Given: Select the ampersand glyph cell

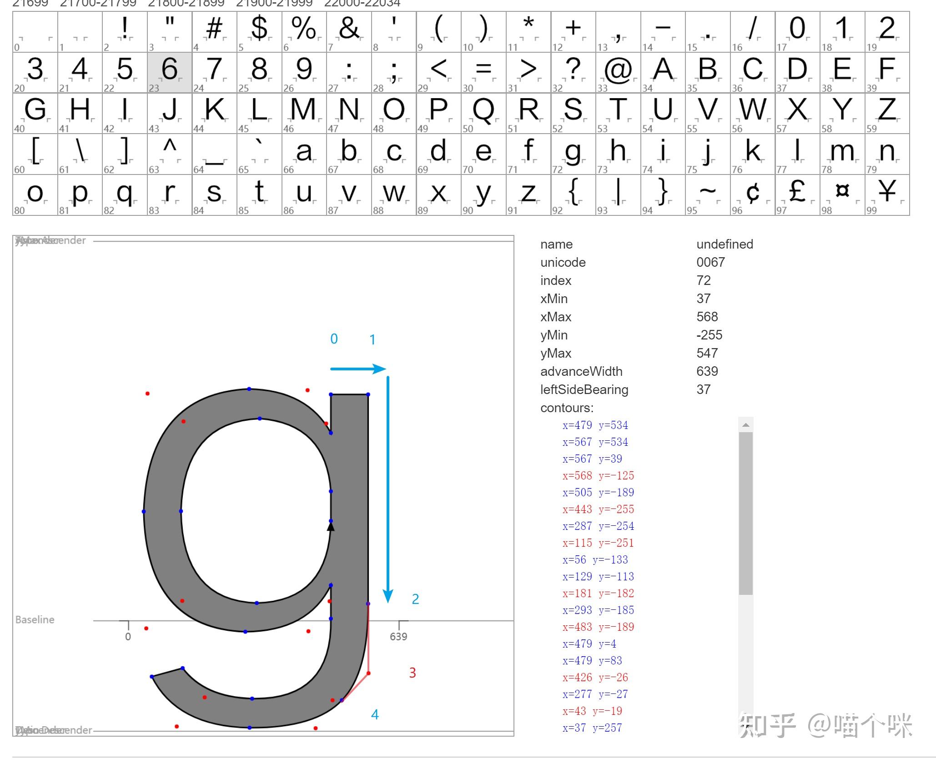Looking at the screenshot, I should [x=349, y=31].
